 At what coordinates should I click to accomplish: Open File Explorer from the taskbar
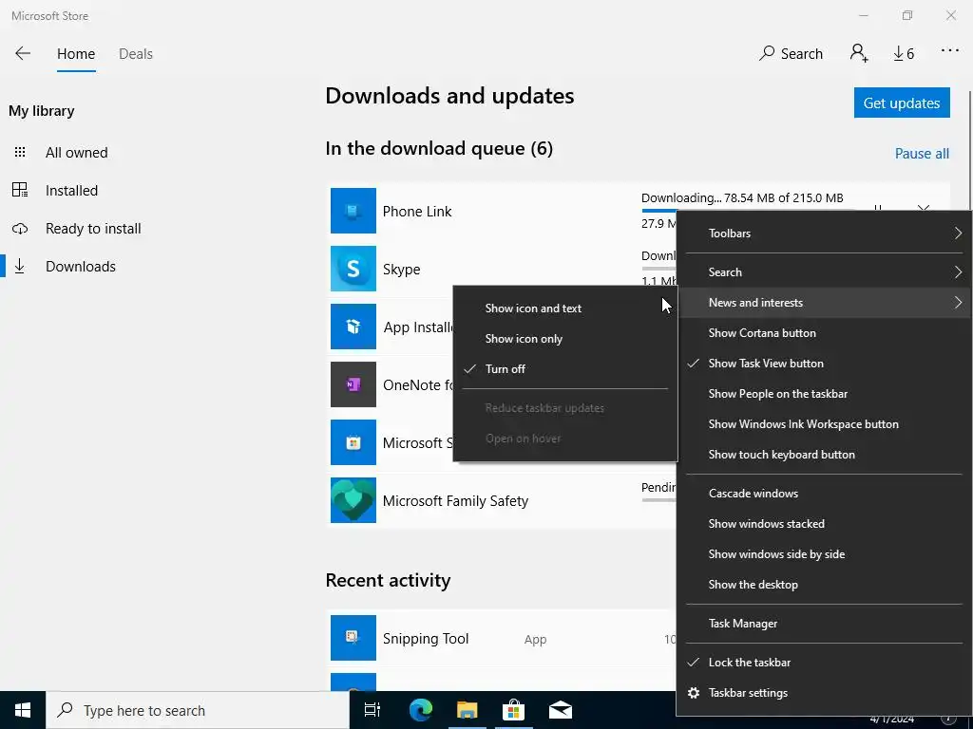pos(467,710)
